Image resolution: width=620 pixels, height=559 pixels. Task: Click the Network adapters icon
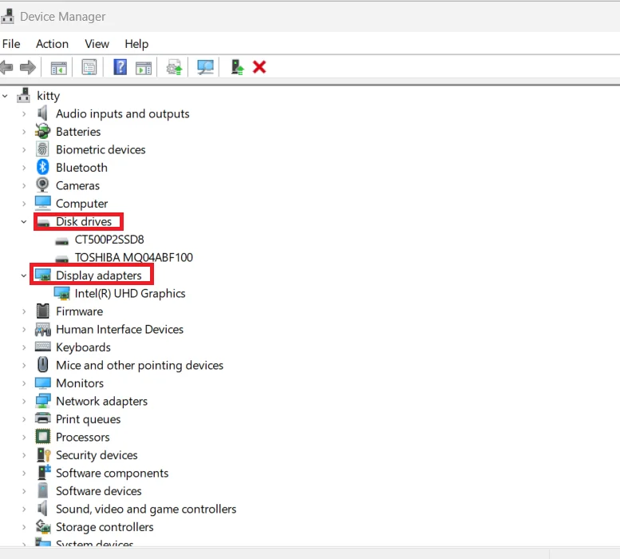[43, 401]
